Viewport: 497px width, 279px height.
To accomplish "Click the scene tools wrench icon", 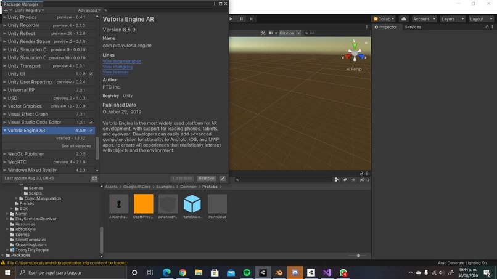I will click(263, 33).
